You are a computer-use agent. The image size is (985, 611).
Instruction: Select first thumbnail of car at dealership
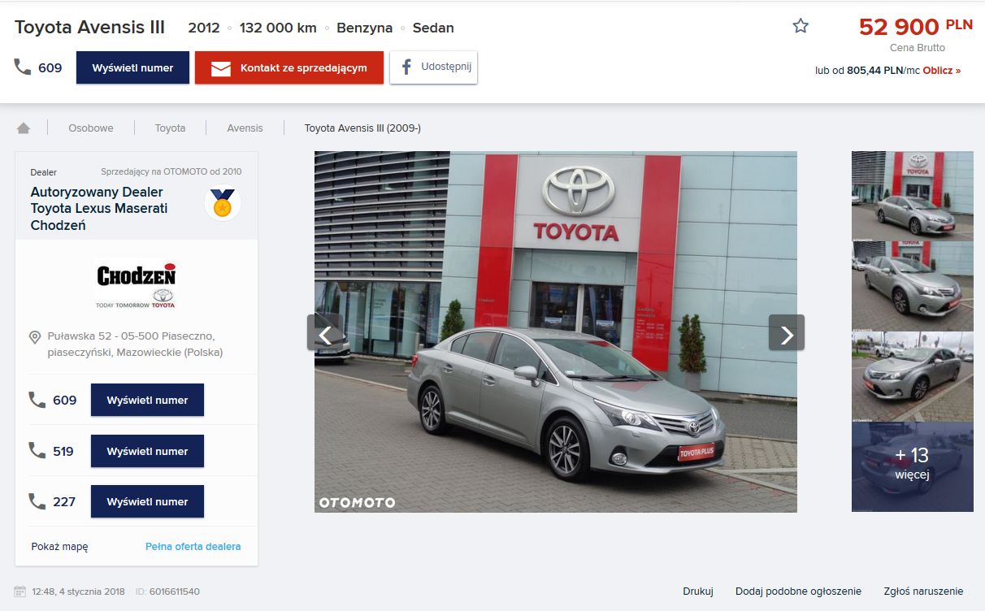tap(912, 196)
